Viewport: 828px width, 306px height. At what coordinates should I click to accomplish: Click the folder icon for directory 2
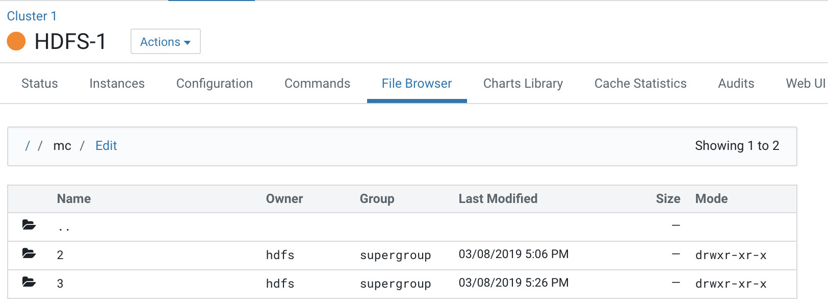29,253
